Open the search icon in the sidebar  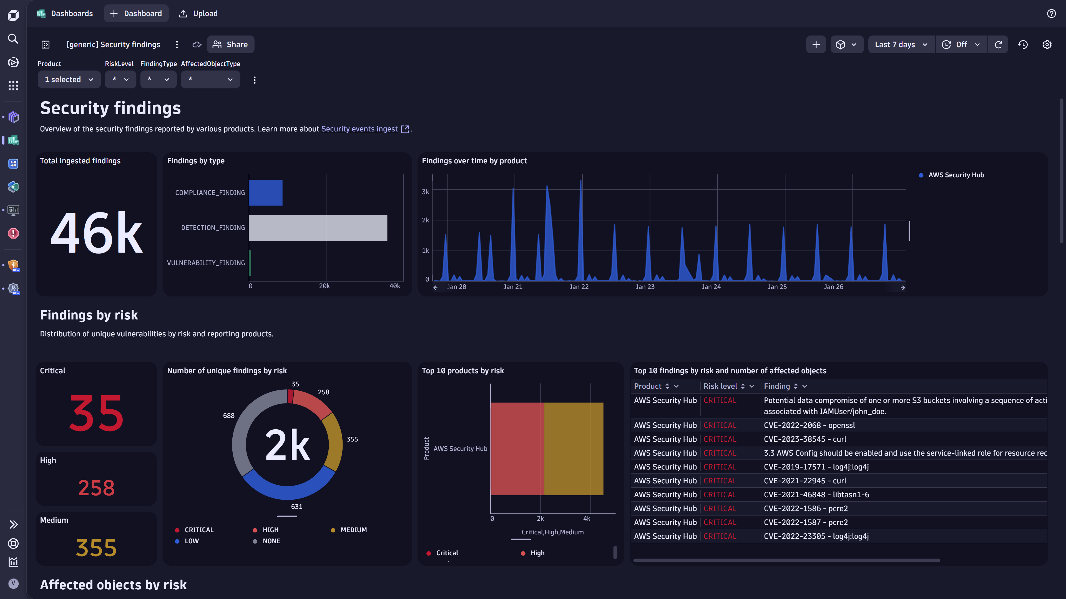click(x=13, y=39)
